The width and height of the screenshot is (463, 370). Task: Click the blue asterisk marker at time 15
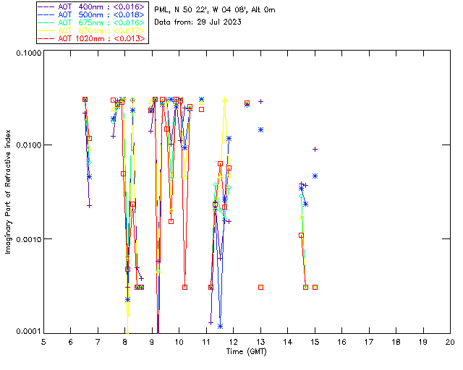point(315,176)
